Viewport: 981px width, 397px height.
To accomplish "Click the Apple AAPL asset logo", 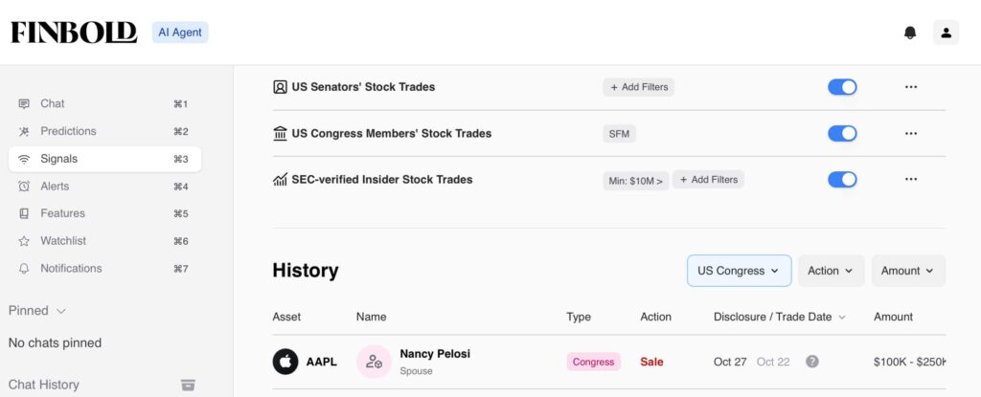I will coord(285,362).
